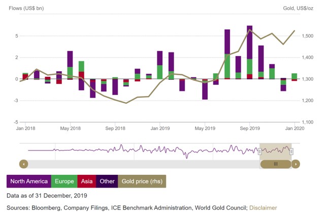Click the 'Gold, US$/oz' axis title
The image size is (326, 213).
pyautogui.click(x=298, y=8)
